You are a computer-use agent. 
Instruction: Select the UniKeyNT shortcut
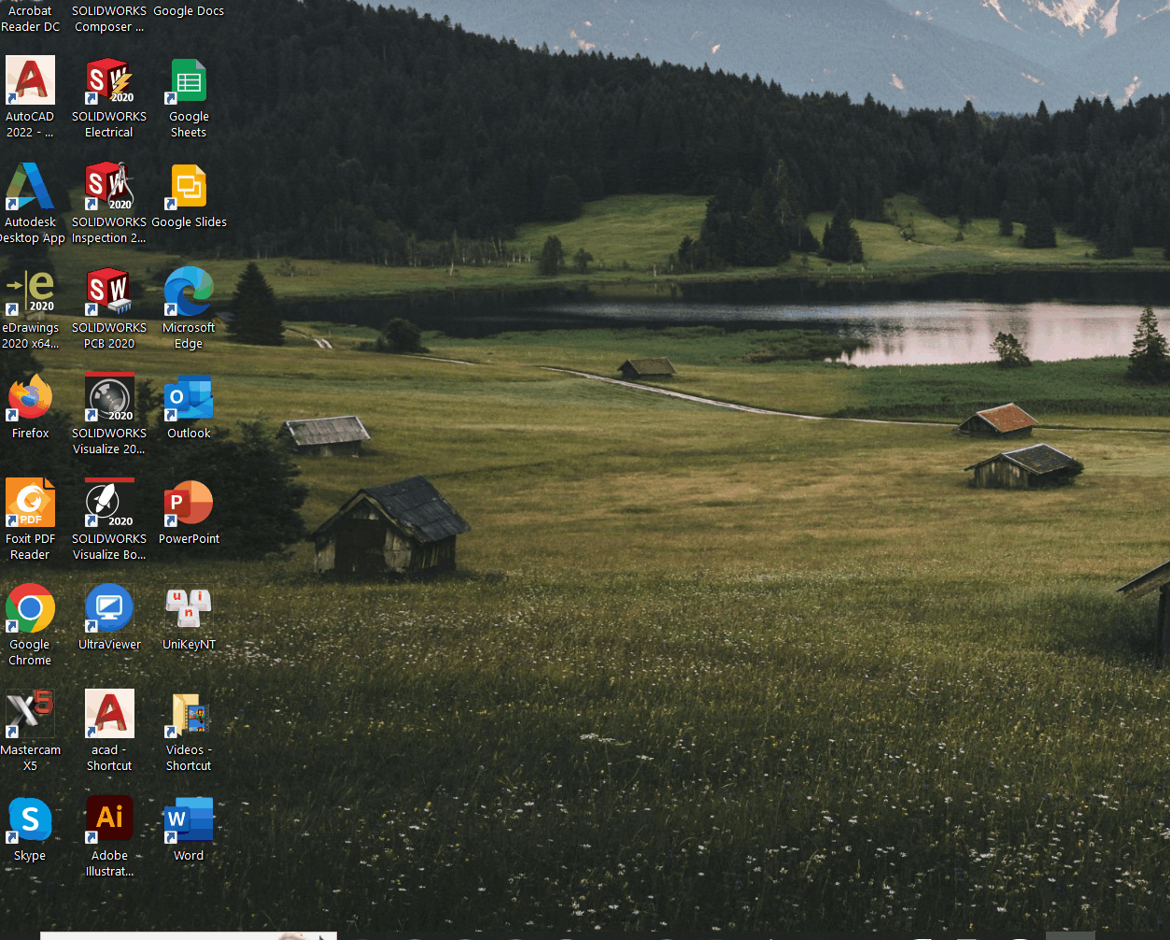189,609
